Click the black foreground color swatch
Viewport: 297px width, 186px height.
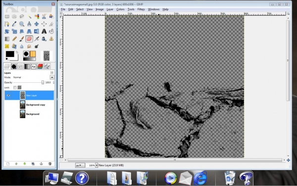(10, 54)
